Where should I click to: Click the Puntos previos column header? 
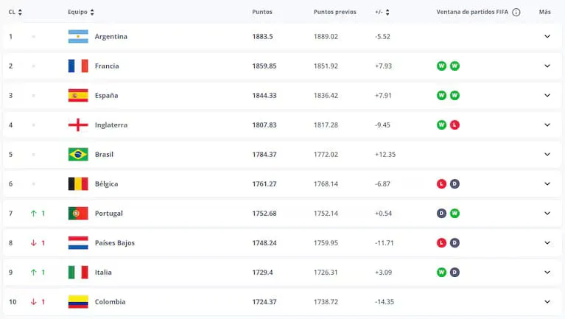point(334,13)
